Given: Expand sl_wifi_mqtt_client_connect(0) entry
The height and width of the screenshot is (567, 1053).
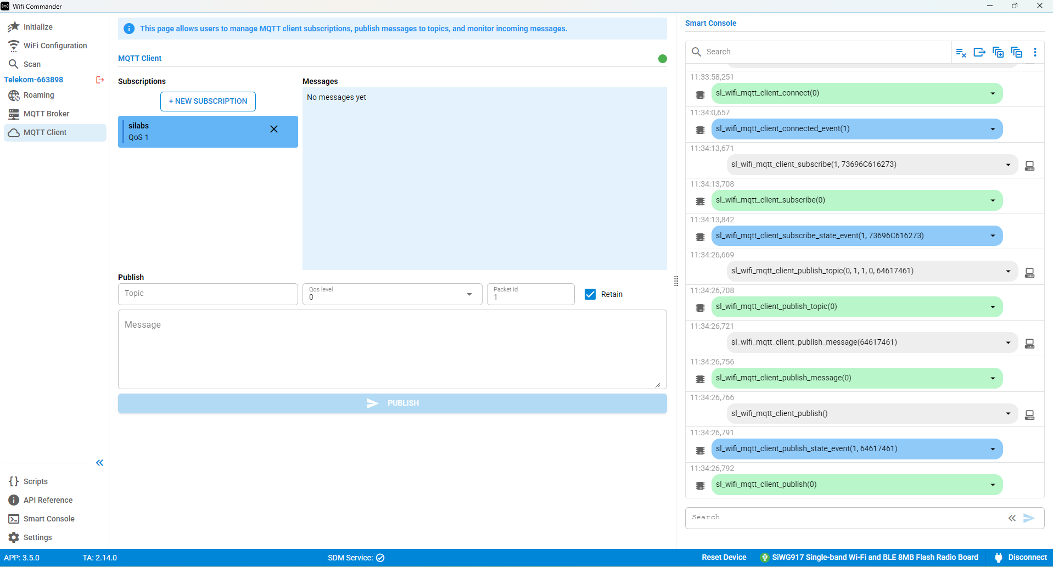Looking at the screenshot, I should coord(993,93).
